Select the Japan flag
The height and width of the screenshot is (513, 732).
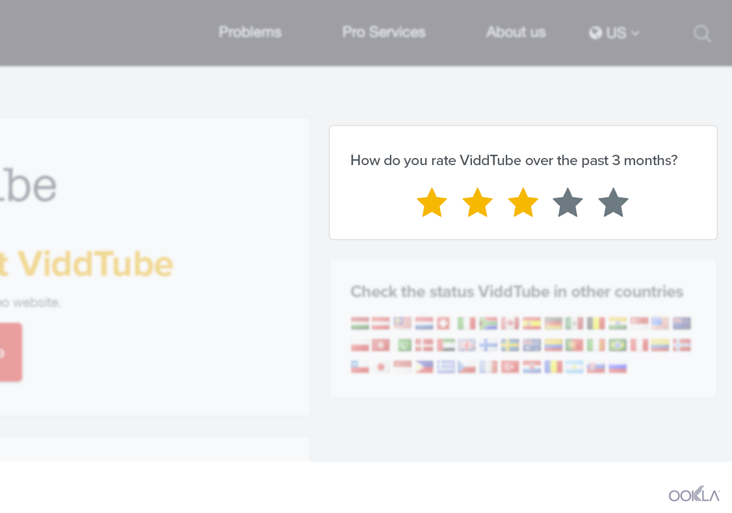click(381, 367)
